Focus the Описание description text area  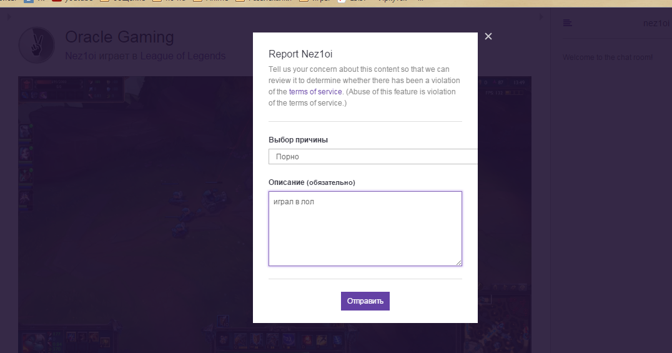pyautogui.click(x=365, y=229)
